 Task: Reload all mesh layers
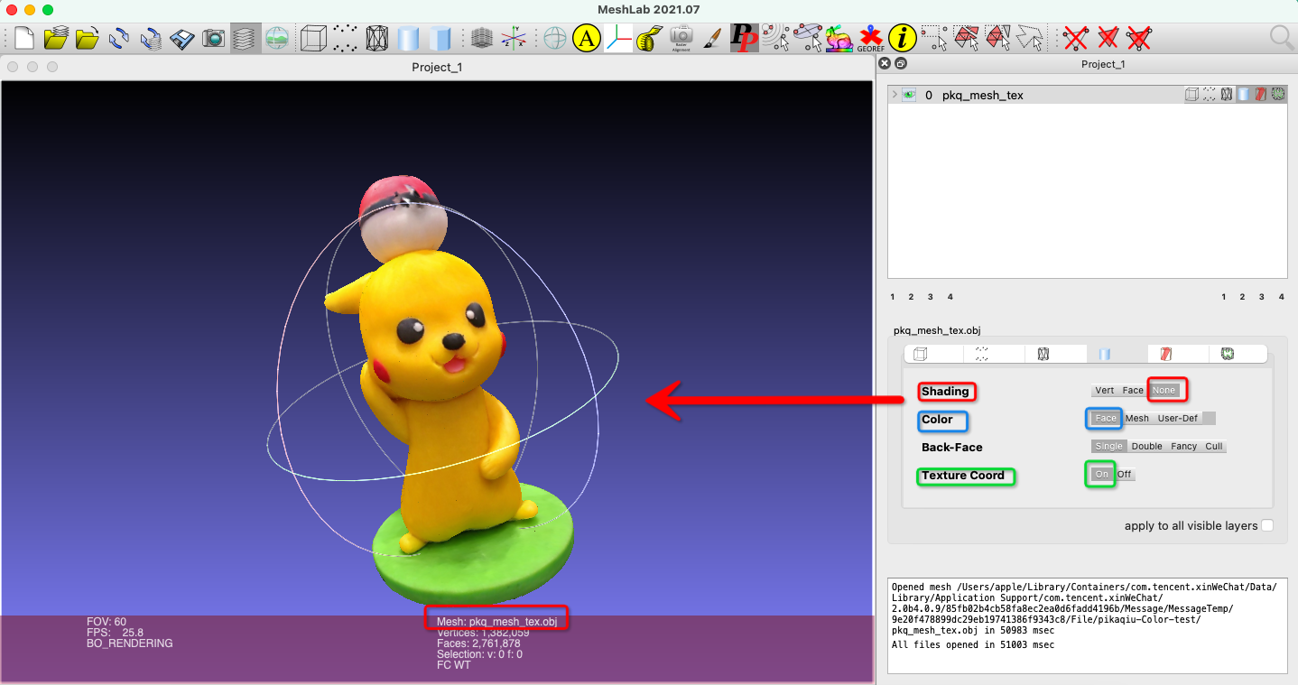tap(151, 38)
